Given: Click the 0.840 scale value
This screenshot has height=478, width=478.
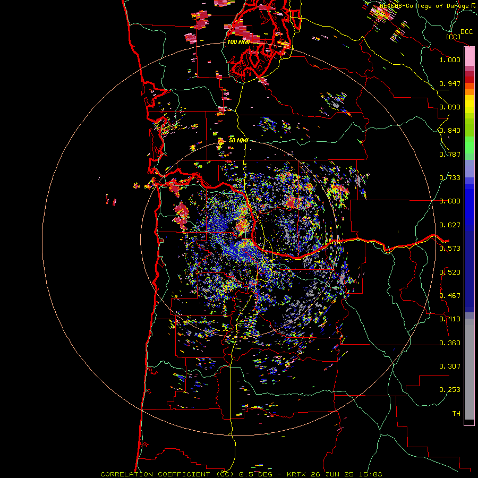Looking at the screenshot, I should click(450, 131).
